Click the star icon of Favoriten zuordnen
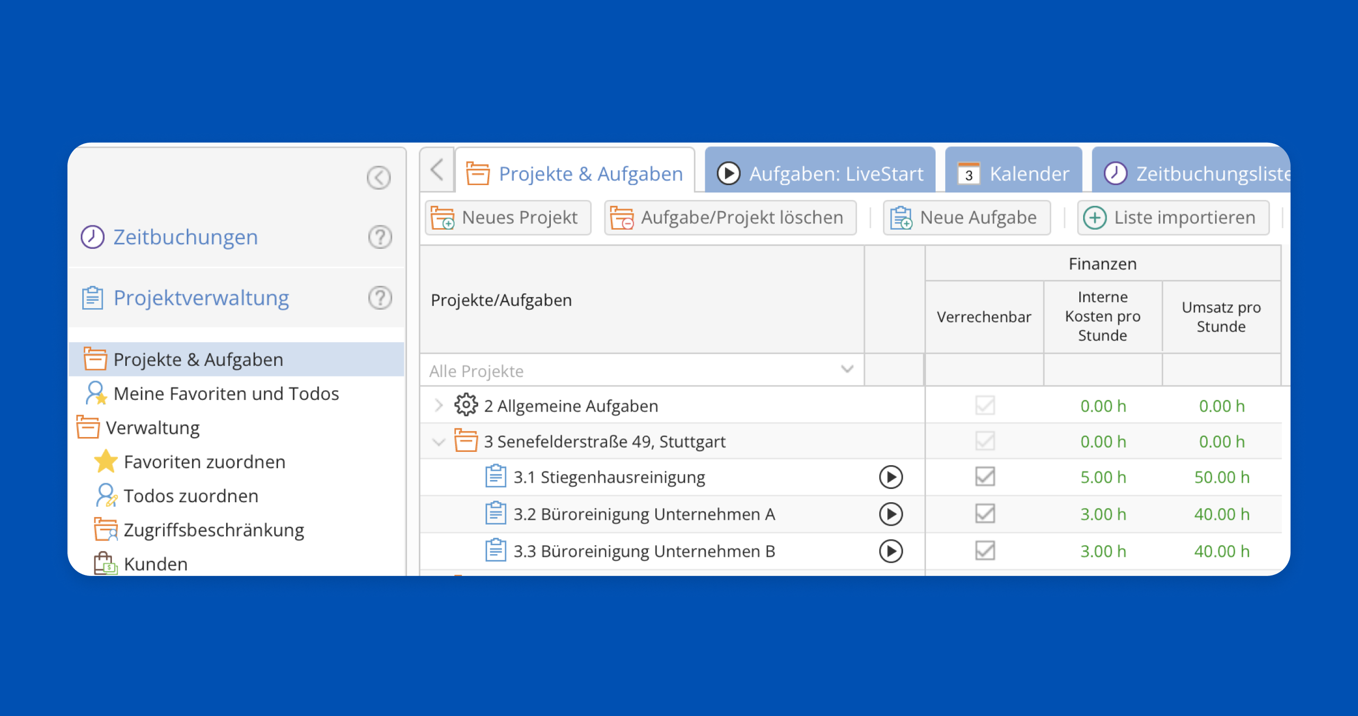This screenshot has width=1358, height=716. coord(106,462)
